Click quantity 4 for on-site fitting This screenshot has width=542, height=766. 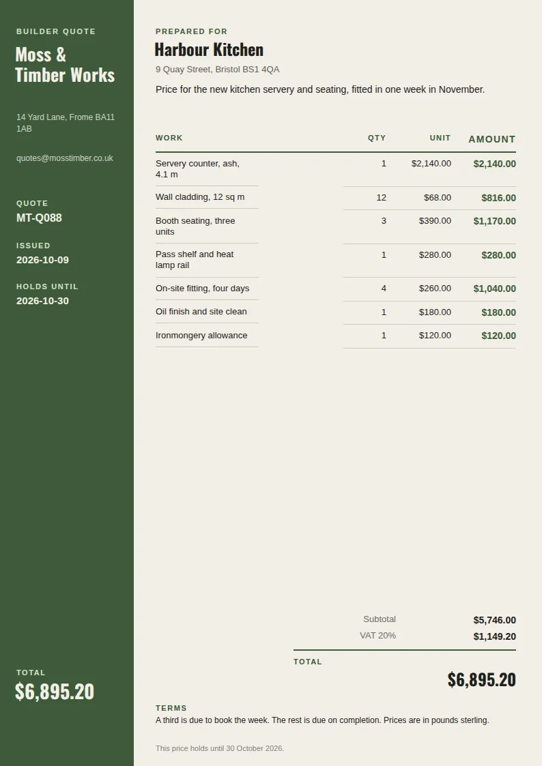[384, 289]
